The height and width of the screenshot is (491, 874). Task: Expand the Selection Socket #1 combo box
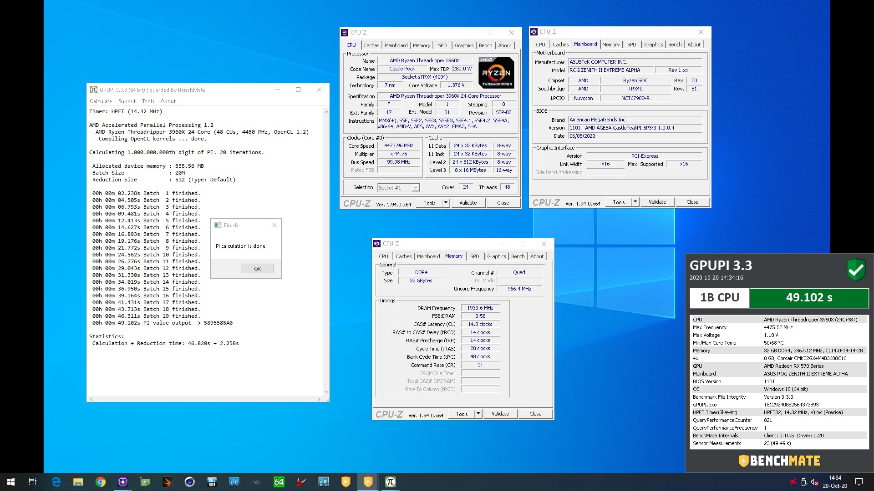click(398, 187)
